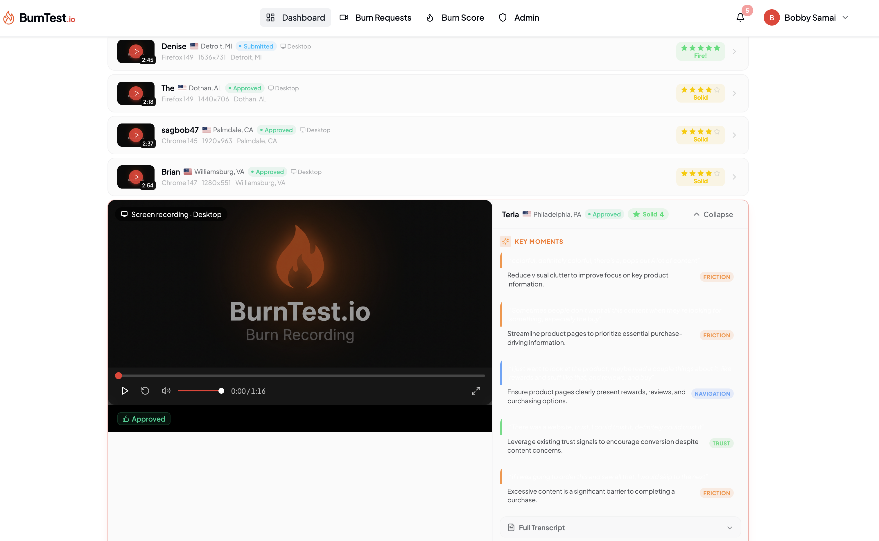879x541 pixels.
Task: Collapse Teria's recording panel
Action: tap(713, 214)
